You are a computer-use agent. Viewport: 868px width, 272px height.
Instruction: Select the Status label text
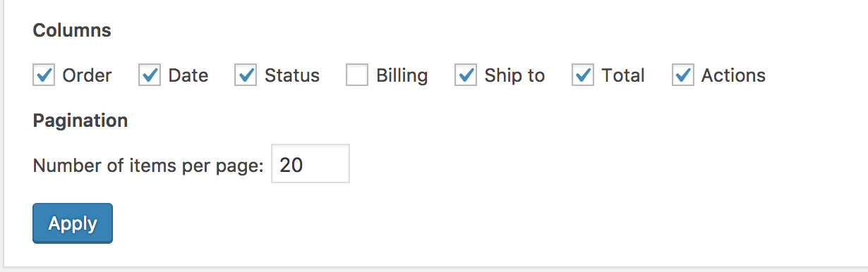coord(291,75)
